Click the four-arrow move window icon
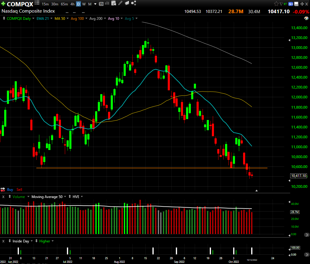The width and height of the screenshot is (310, 264). (x=302, y=4)
